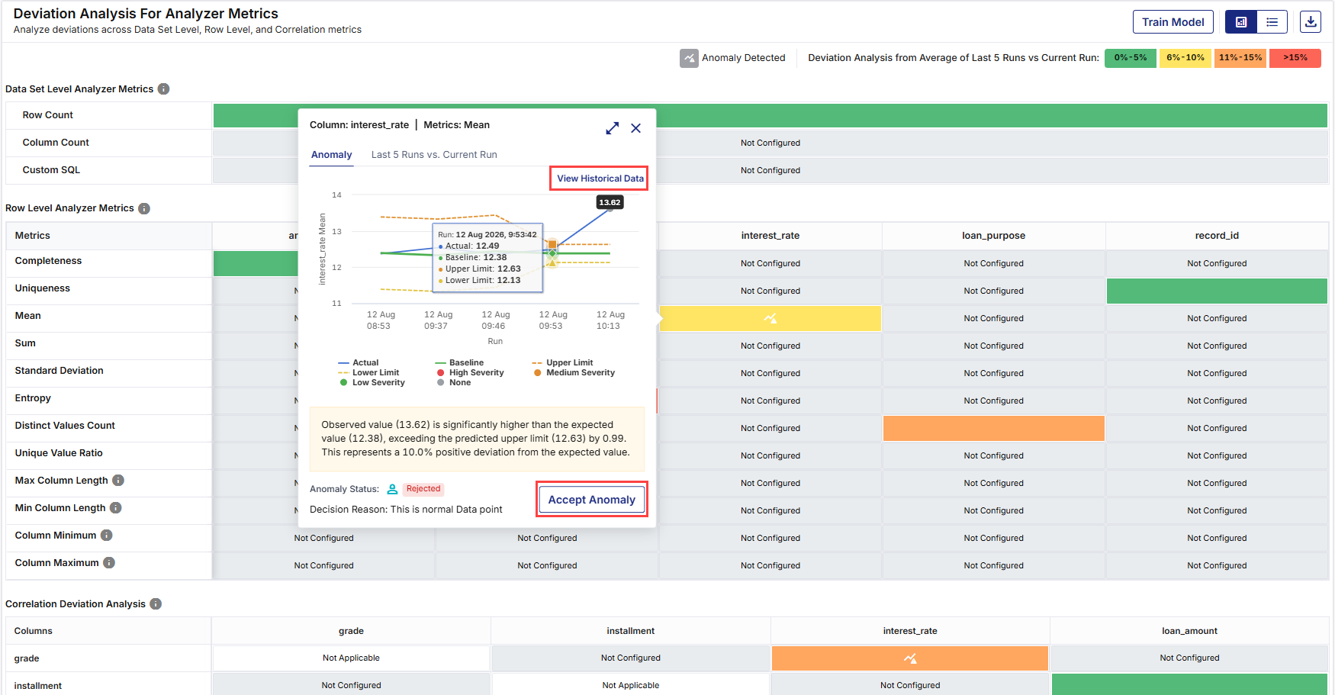This screenshot has width=1335, height=695.
Task: Toggle the Lower Limit series in legend
Action: pos(368,373)
